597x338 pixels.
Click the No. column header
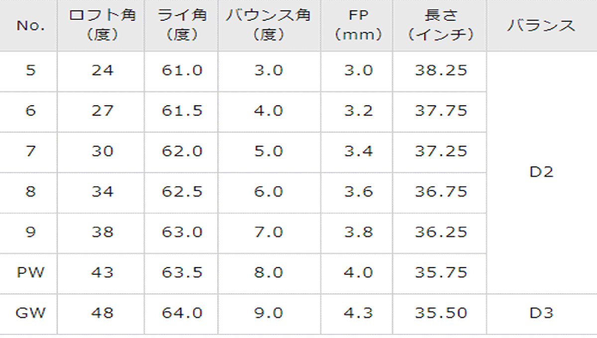tap(30, 26)
